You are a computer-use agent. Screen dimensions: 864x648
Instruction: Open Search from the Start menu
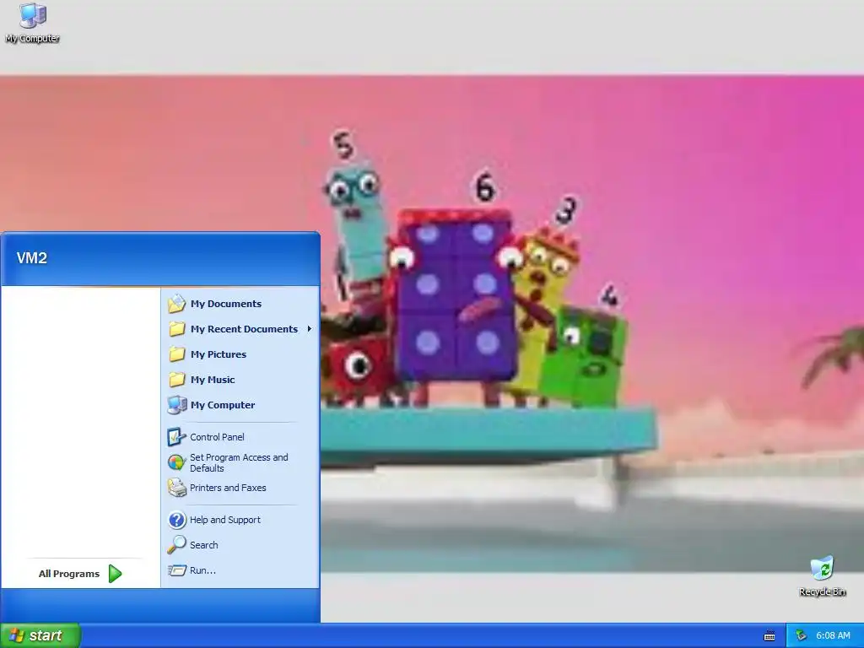click(x=240, y=545)
